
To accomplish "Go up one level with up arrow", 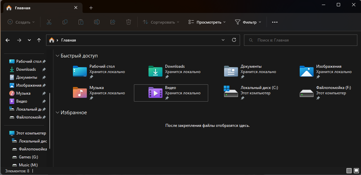I will coord(39,40).
